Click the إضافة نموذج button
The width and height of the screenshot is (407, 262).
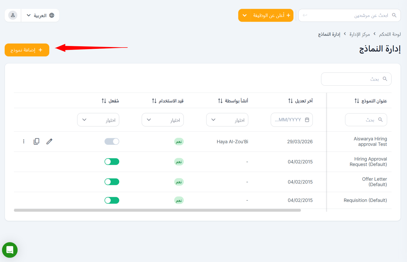click(27, 50)
